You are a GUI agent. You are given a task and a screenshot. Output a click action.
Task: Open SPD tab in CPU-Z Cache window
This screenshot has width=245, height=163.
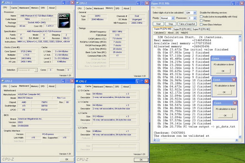pyautogui.click(x=117, y=87)
